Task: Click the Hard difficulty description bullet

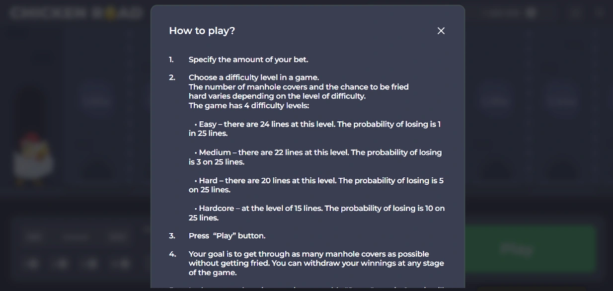Action: 316,185
